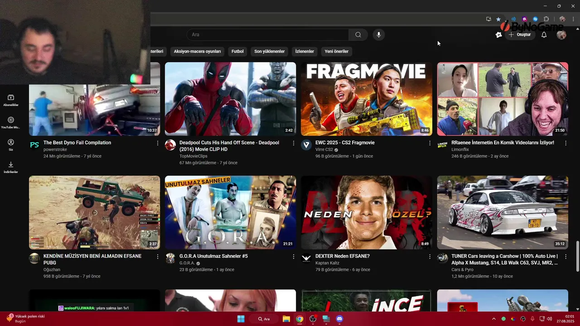Open Windows Start menu
This screenshot has width=580, height=326.
click(x=241, y=319)
